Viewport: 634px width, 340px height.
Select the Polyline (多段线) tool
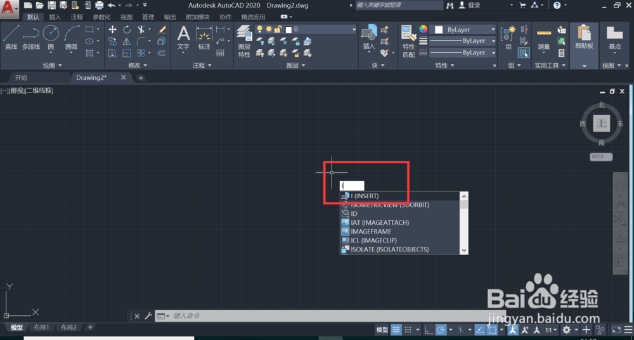[x=31, y=37]
